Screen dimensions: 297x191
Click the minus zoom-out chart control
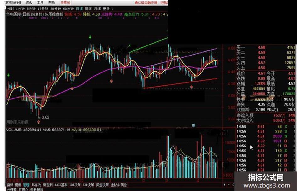pyautogui.click(x=228, y=185)
